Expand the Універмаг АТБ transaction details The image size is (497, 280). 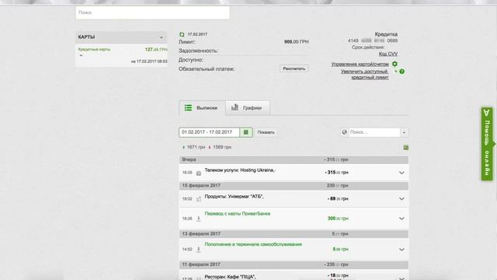coord(401,199)
